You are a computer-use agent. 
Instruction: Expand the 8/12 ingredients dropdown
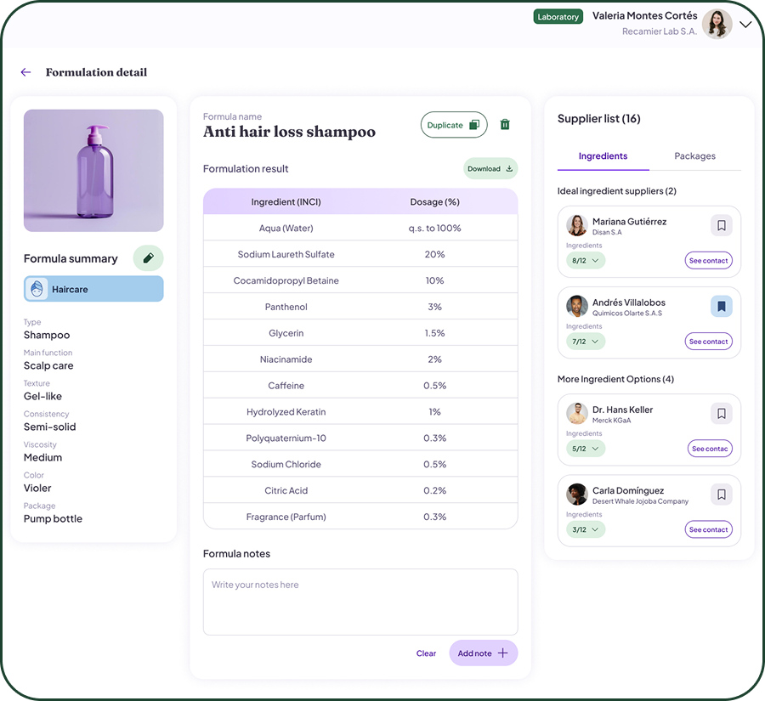[x=586, y=261]
